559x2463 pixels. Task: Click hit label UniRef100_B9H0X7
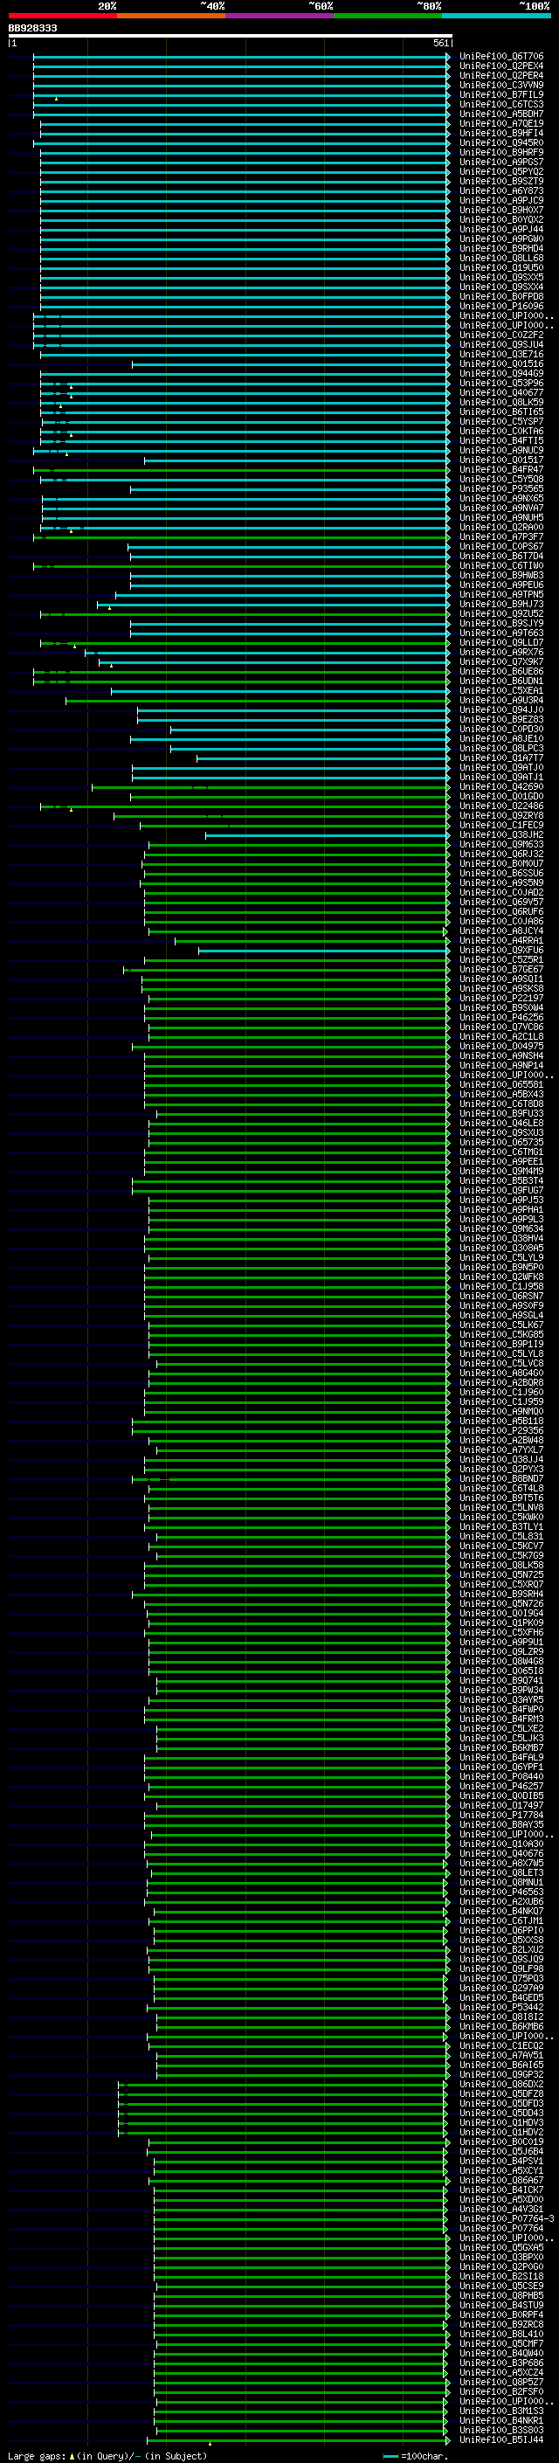tap(500, 210)
